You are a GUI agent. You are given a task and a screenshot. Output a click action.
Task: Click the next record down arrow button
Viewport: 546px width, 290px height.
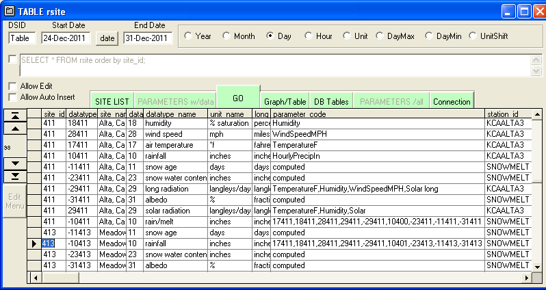[14, 163]
